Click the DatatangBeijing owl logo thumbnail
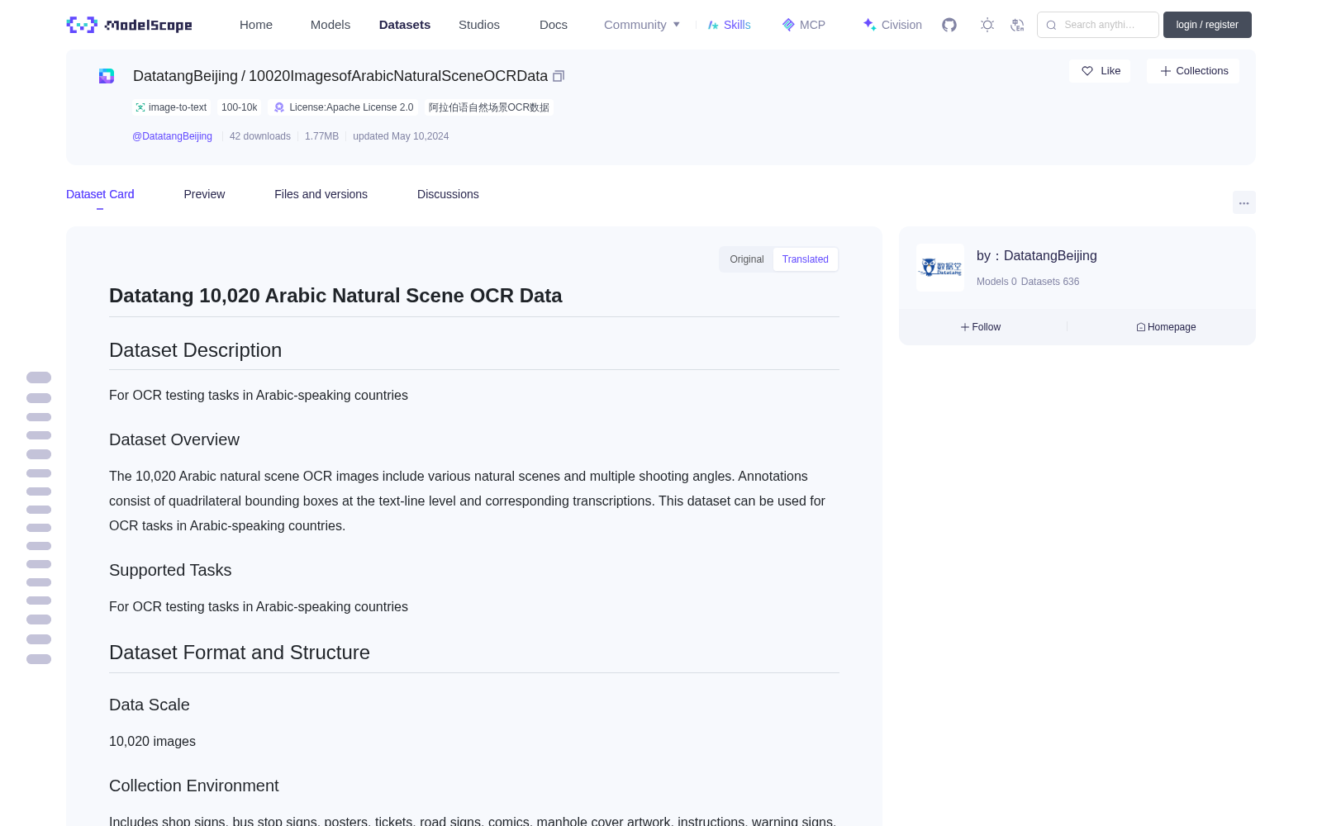The height and width of the screenshot is (826, 1322). (x=940, y=268)
